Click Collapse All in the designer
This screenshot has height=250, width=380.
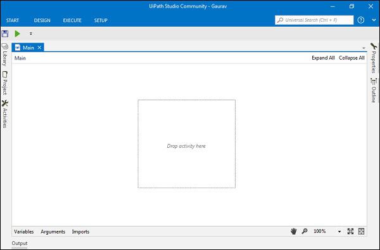[x=351, y=58]
